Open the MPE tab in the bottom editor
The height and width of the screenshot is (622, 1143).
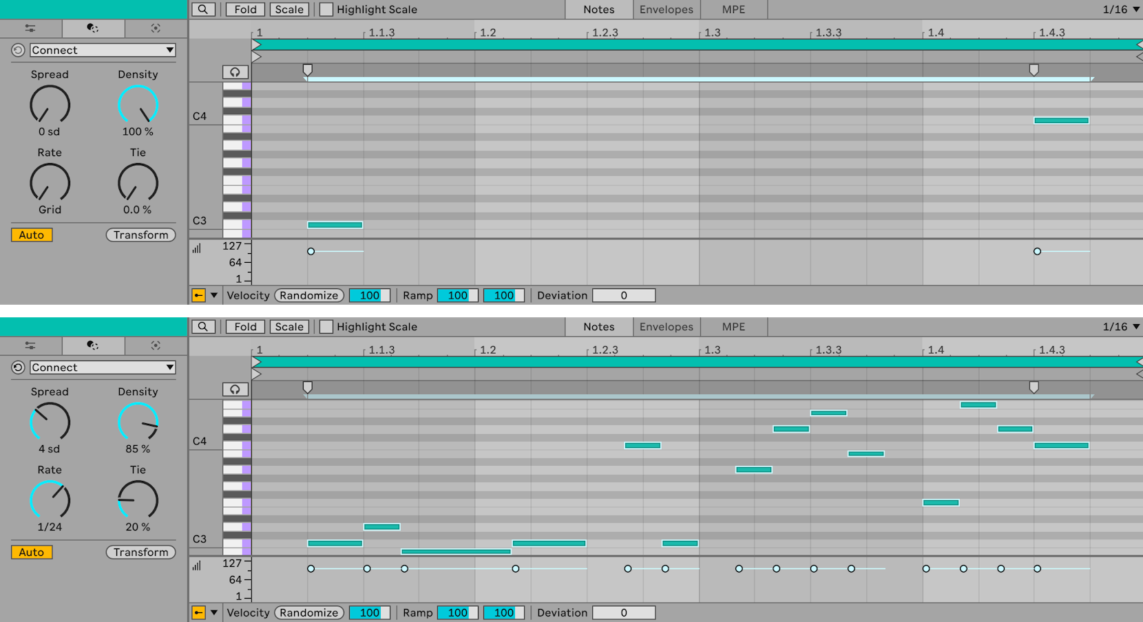(733, 326)
